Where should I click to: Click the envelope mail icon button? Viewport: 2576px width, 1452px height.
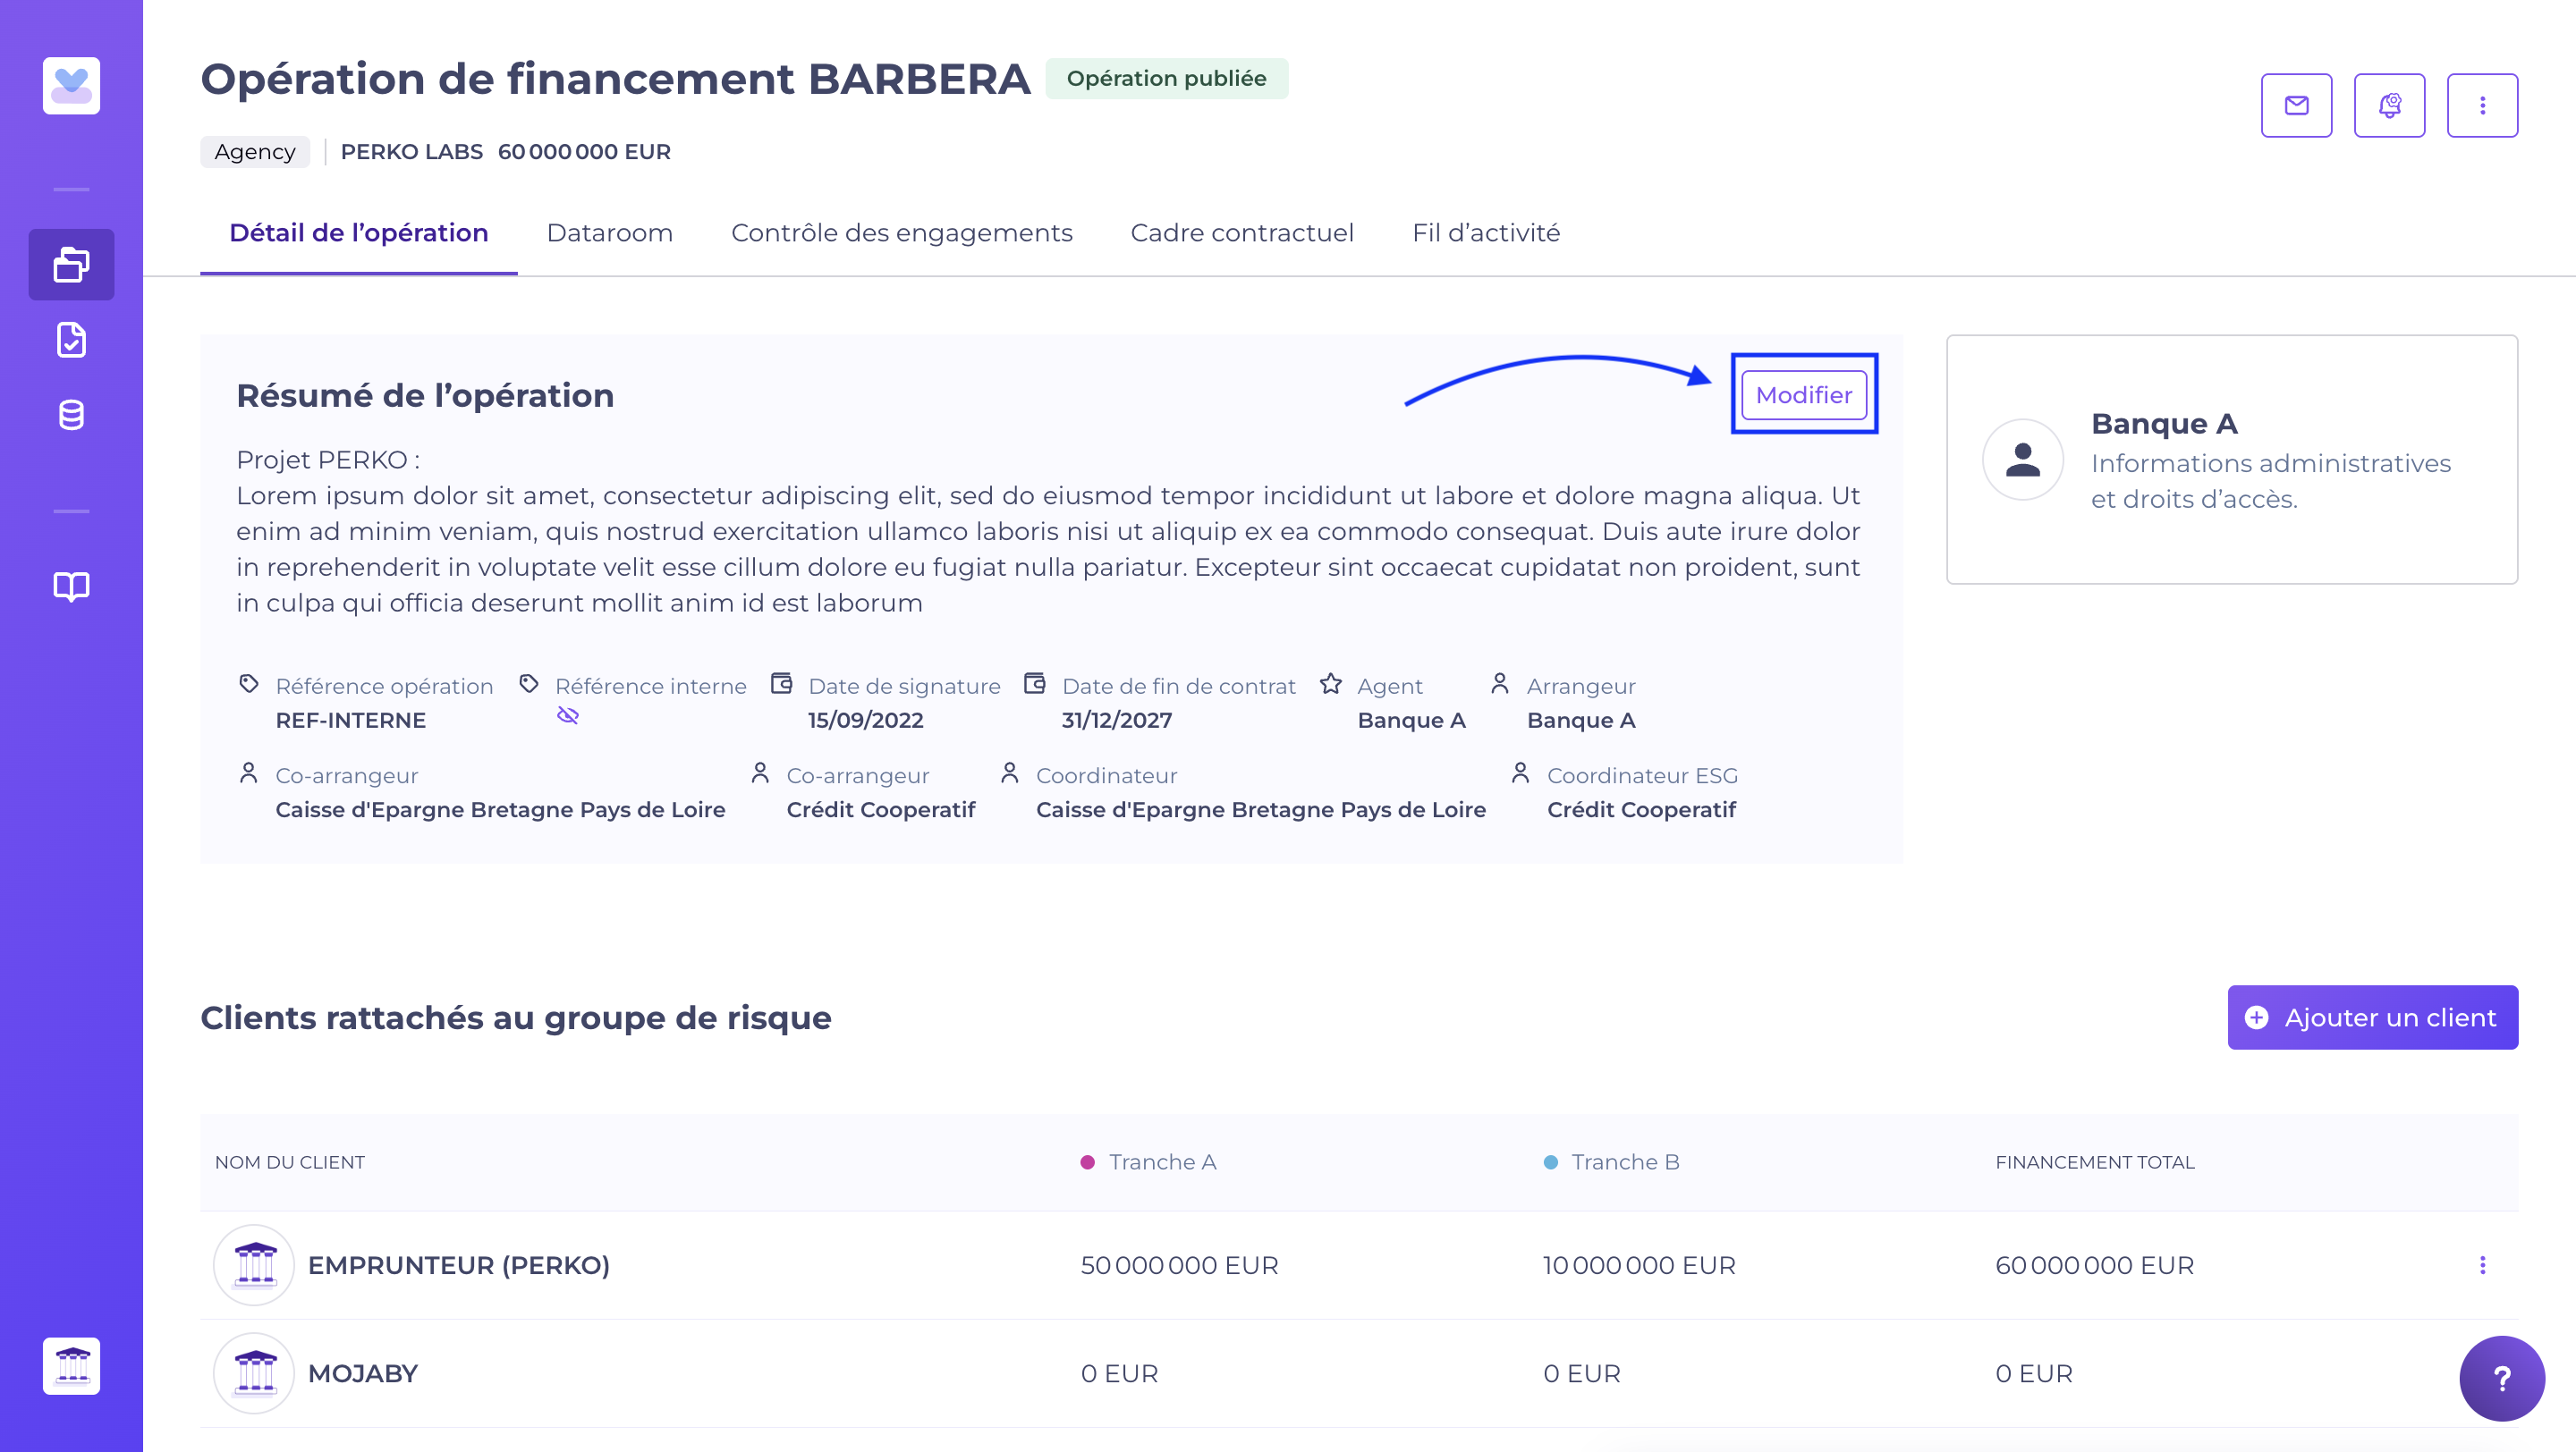click(2296, 105)
